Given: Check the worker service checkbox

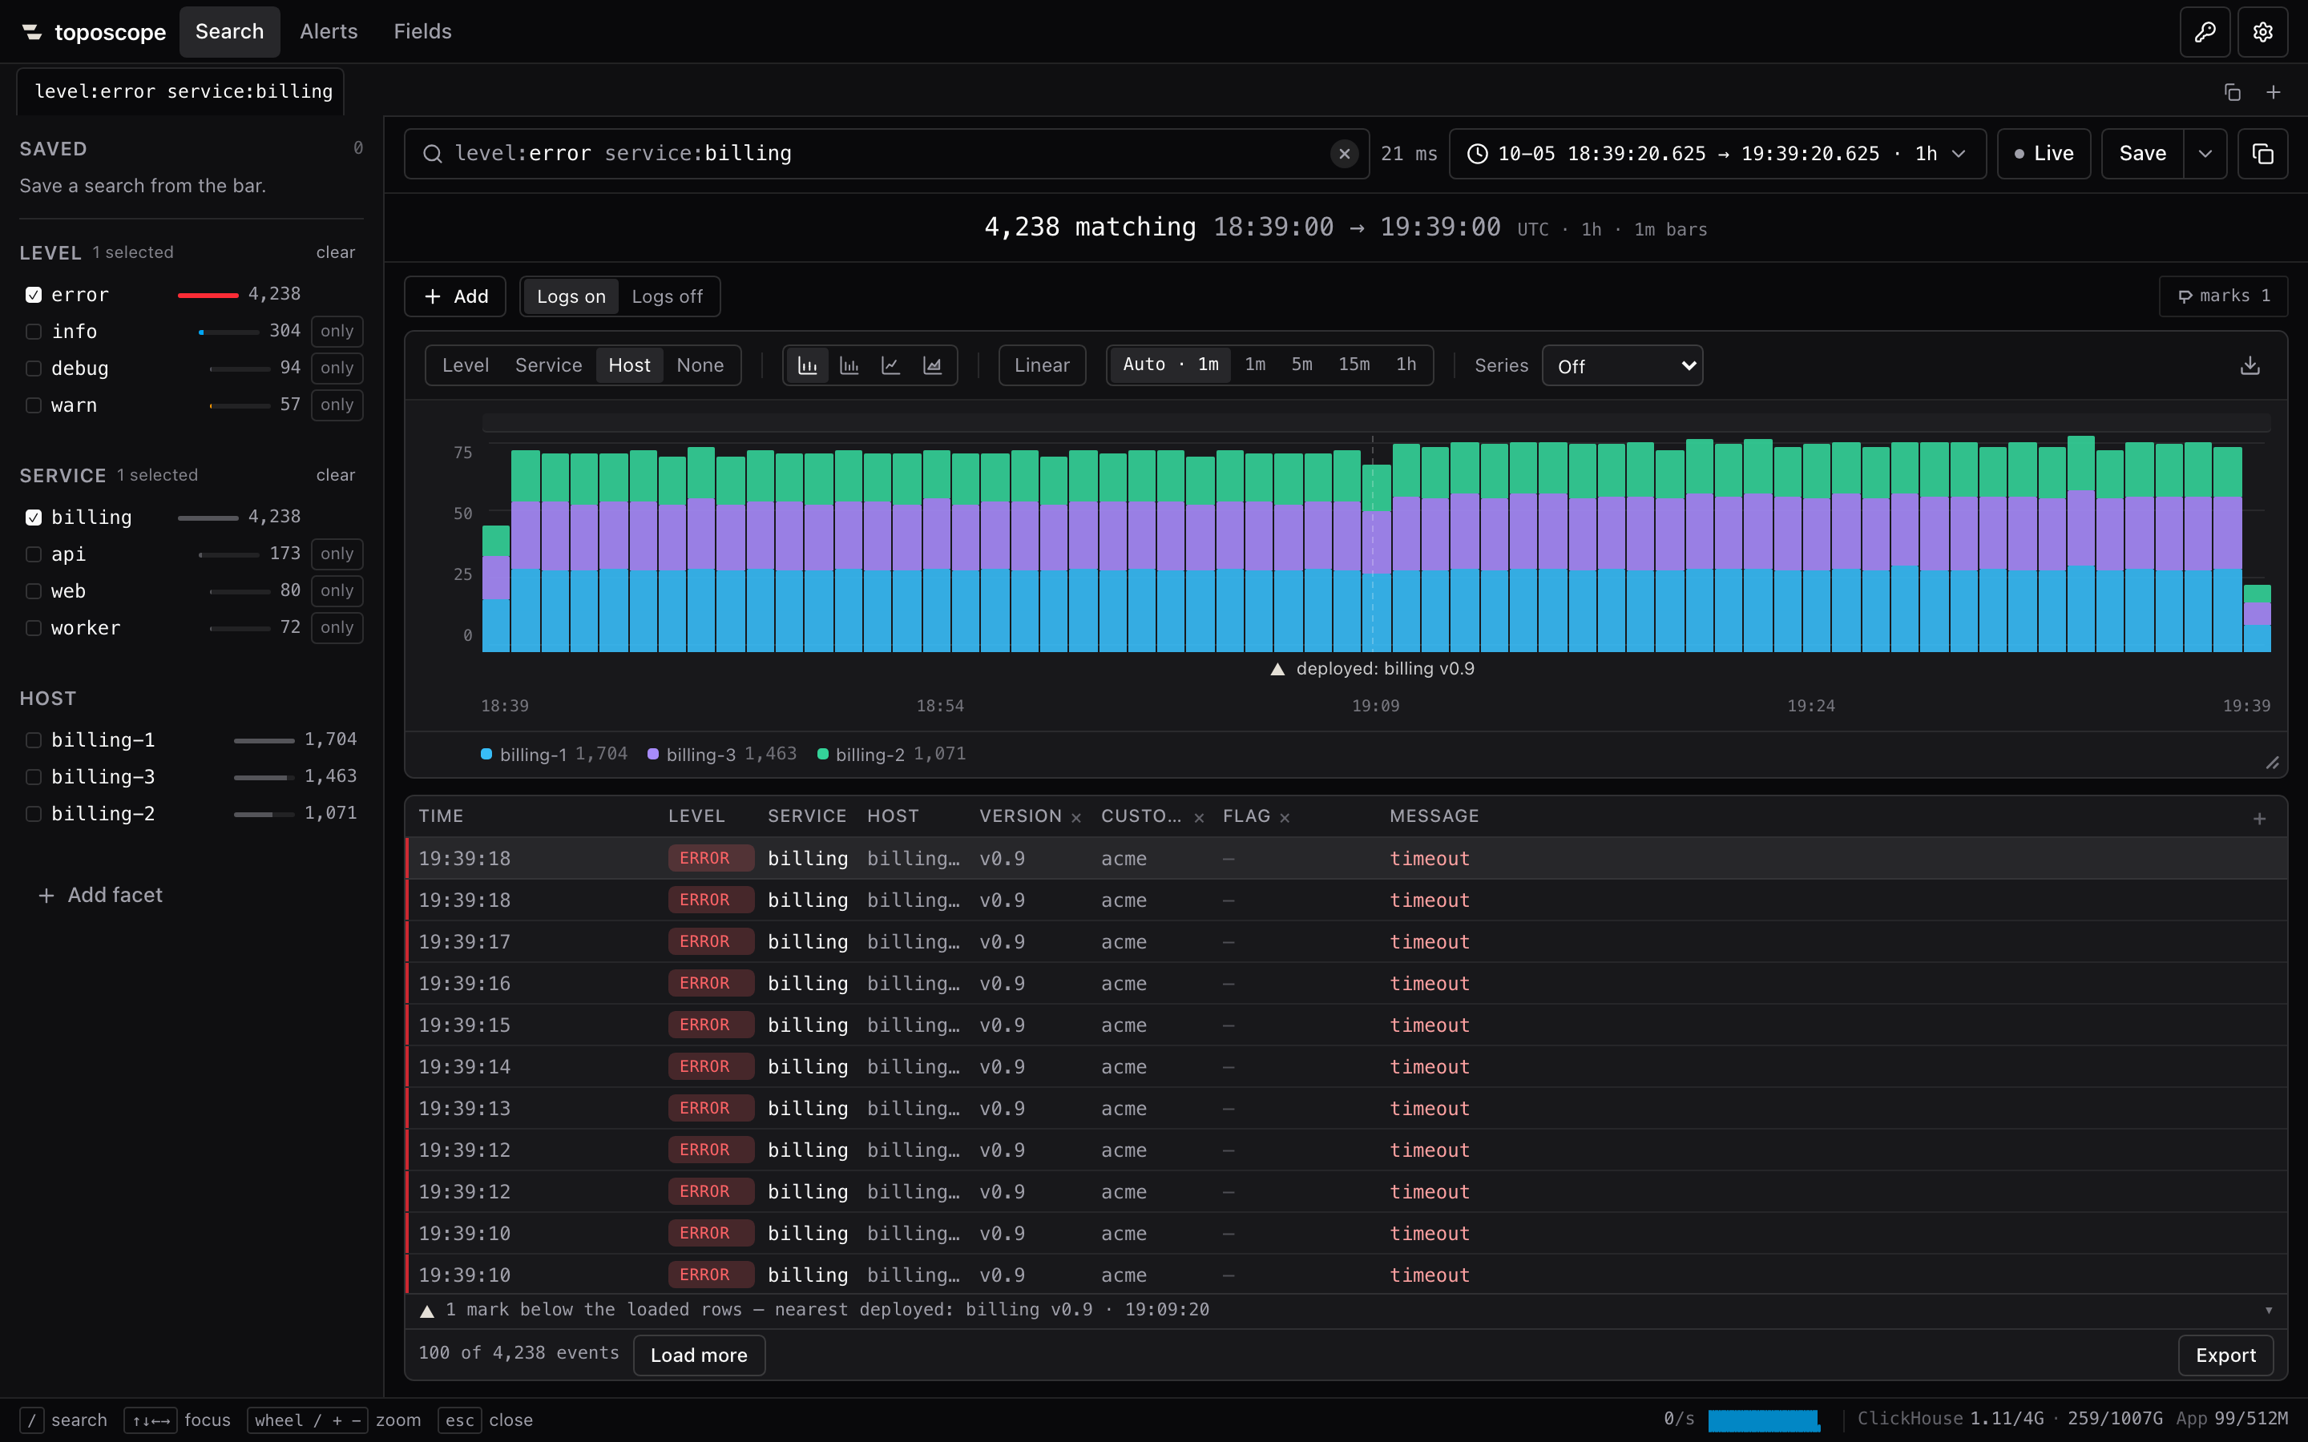Looking at the screenshot, I should click(34, 629).
